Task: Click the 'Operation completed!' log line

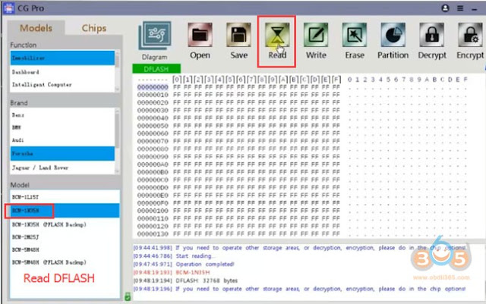Action: (184, 265)
